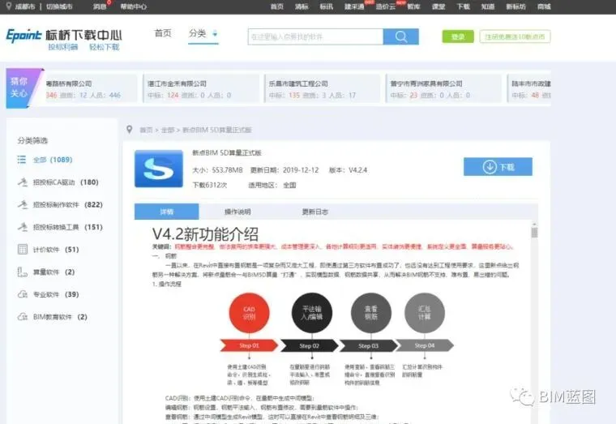This screenshot has width=616, height=424.
Task: Click the V4.2新功能介绍 heading
Action: (205, 234)
